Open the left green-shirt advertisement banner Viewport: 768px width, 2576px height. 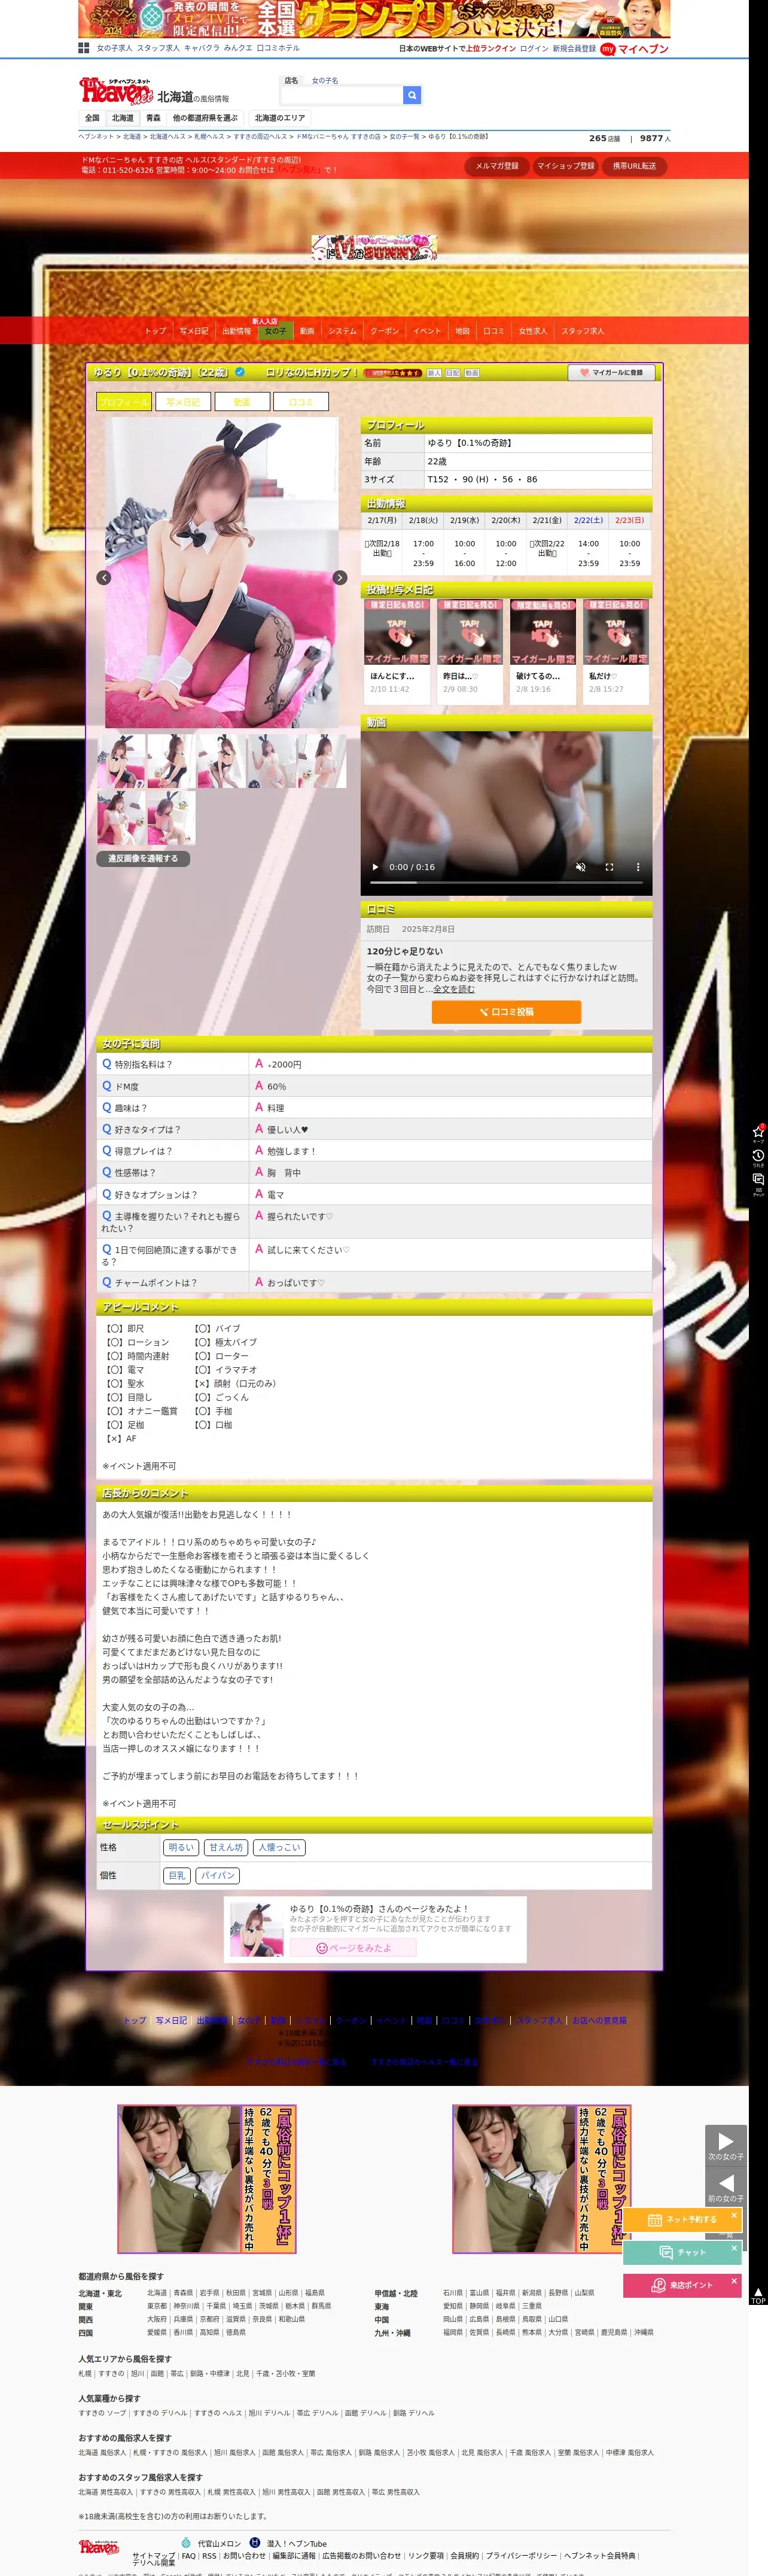coord(208,2179)
